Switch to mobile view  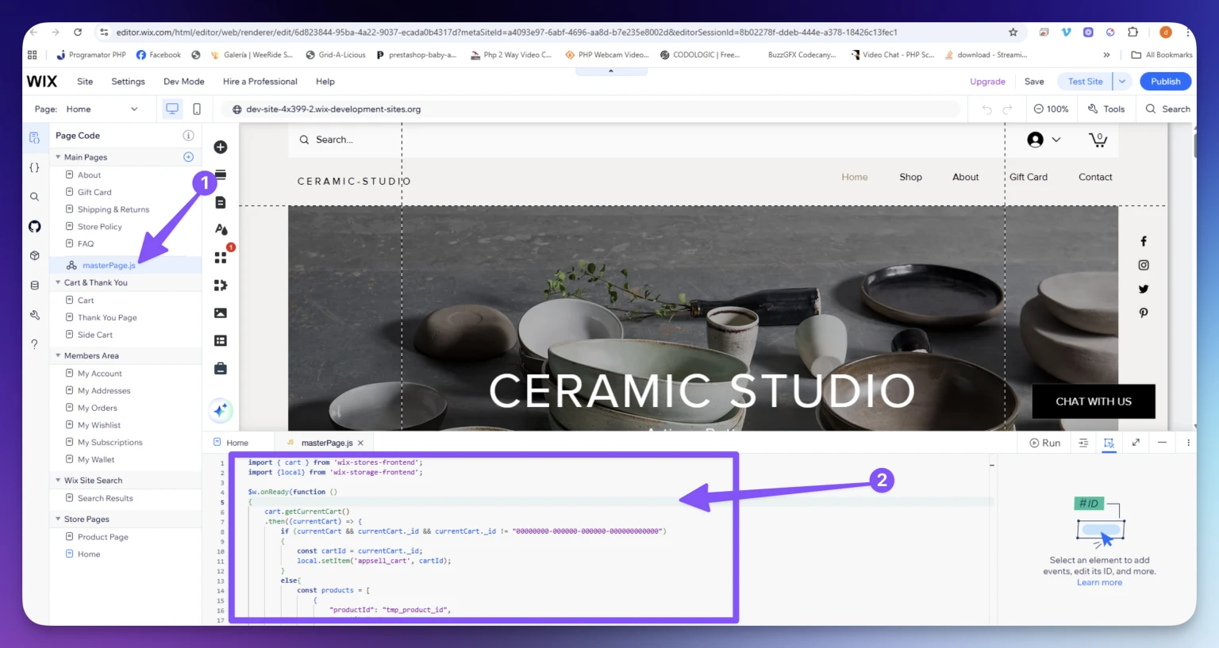pos(197,109)
